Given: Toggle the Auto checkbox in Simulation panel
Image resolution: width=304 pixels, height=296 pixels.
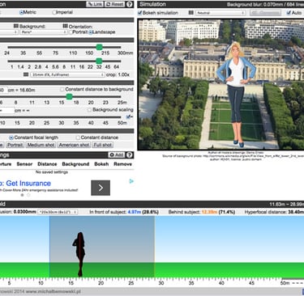Looking at the screenshot, I should coord(289,13).
